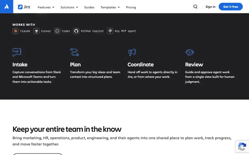Click the Atlassian logo icon
Screen dimensions: 249x155
click(x=7, y=7)
